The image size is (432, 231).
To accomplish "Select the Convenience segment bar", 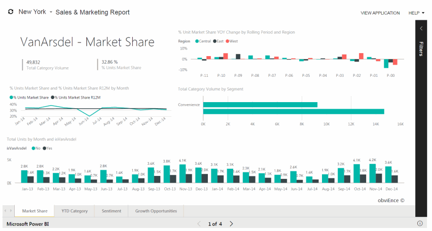I will (260, 105).
